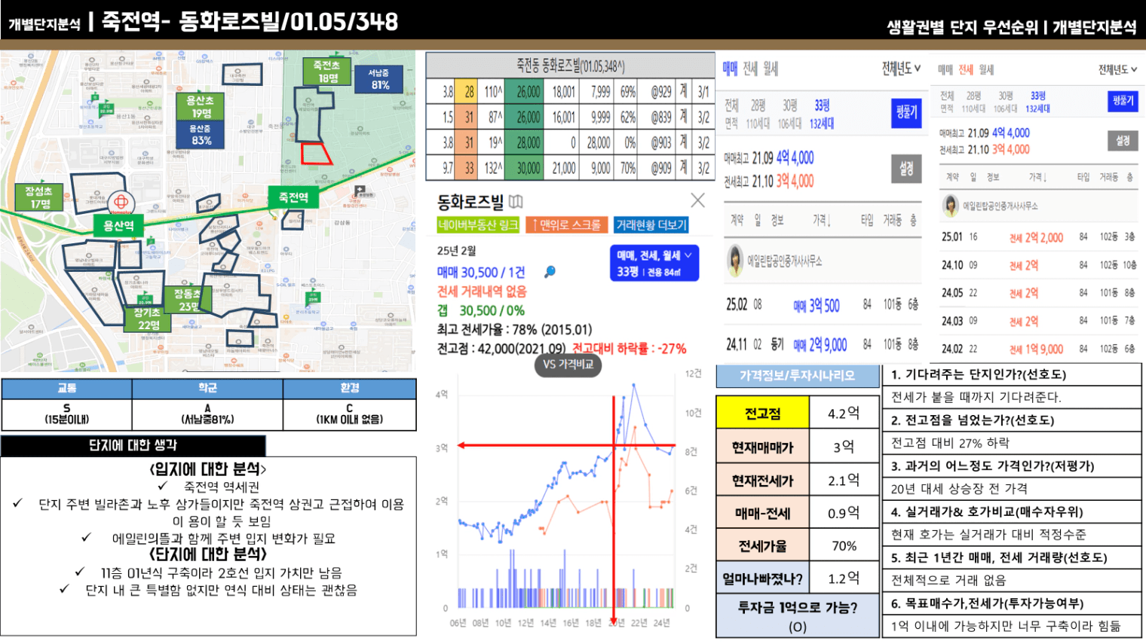Click 전고점 대비 27% 하락 answer row

coord(1010,443)
